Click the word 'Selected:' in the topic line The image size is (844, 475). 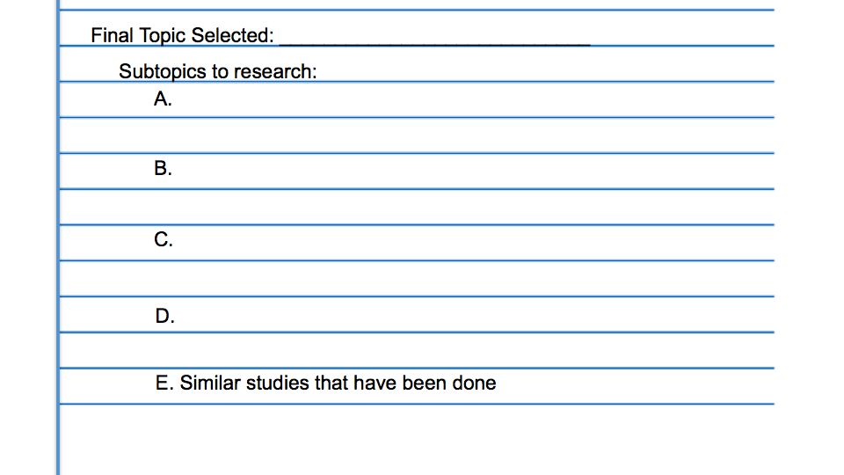232,35
